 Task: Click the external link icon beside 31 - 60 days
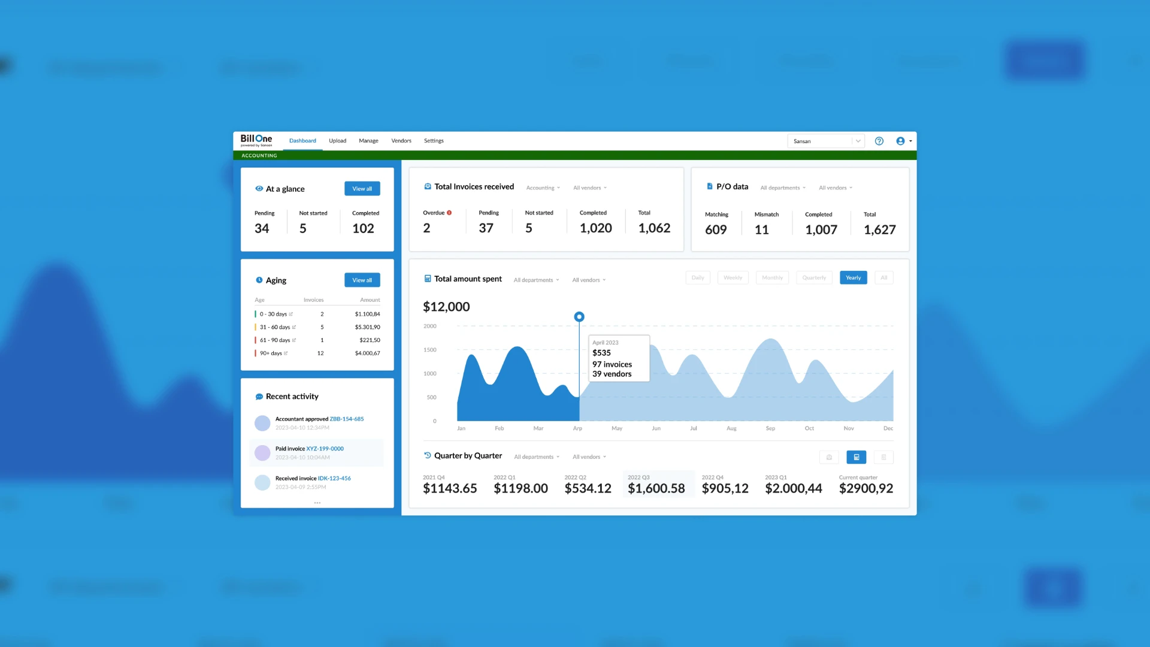pyautogui.click(x=294, y=327)
